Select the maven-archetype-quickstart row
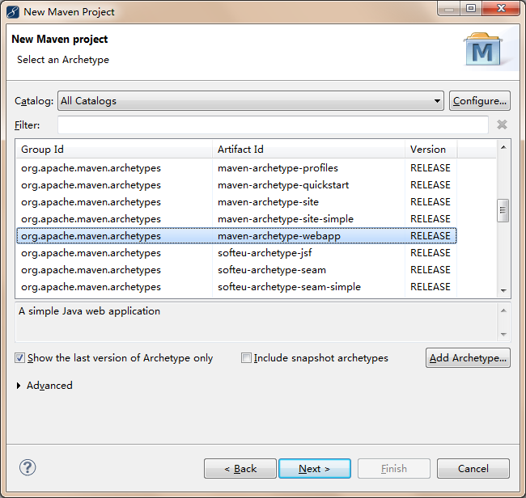 (236, 185)
